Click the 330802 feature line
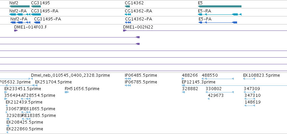The height and width of the screenshot is (134, 287). coord(220,92)
